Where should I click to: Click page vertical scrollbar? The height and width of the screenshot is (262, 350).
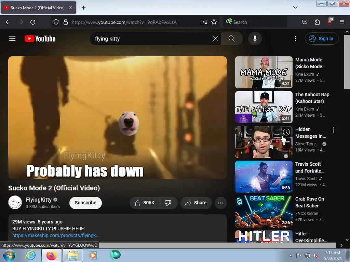click(x=347, y=62)
